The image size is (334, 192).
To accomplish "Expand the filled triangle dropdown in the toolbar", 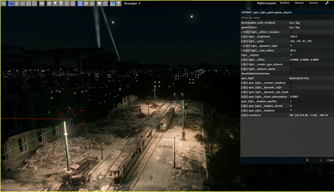I will 56,4.
